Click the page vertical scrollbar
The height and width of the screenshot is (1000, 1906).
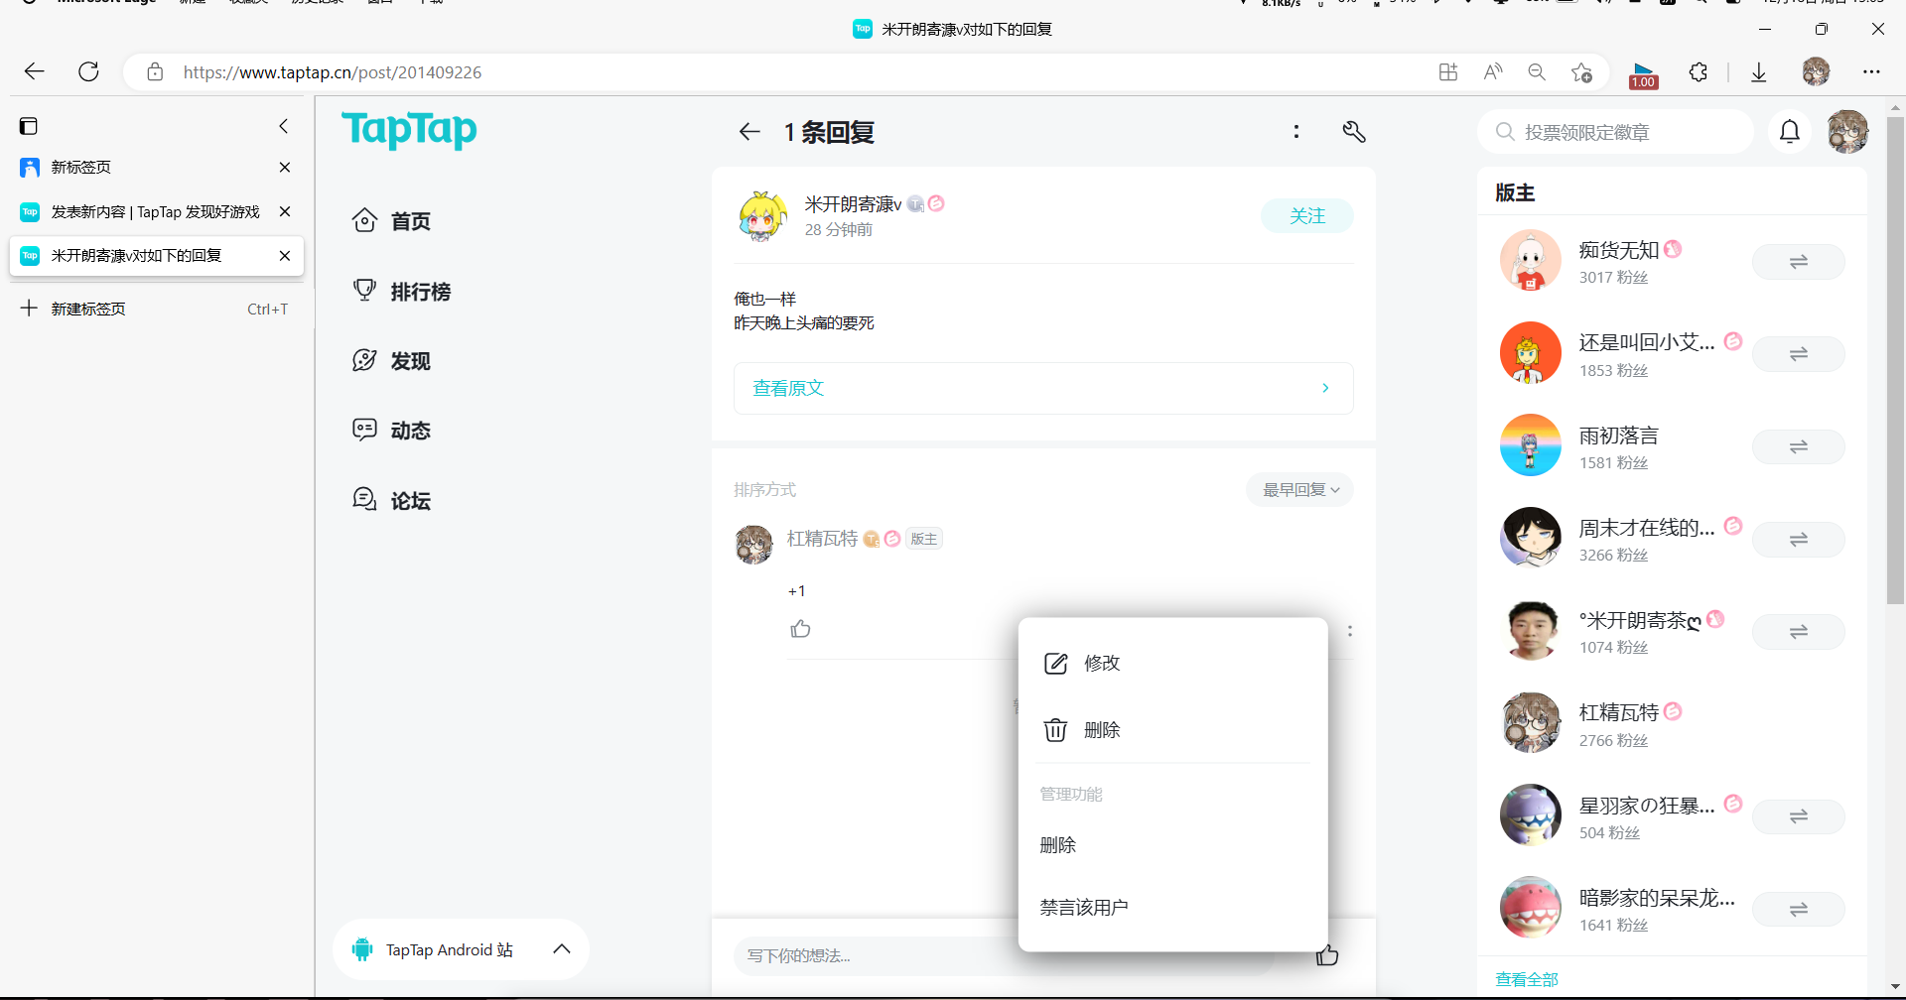1896,362
